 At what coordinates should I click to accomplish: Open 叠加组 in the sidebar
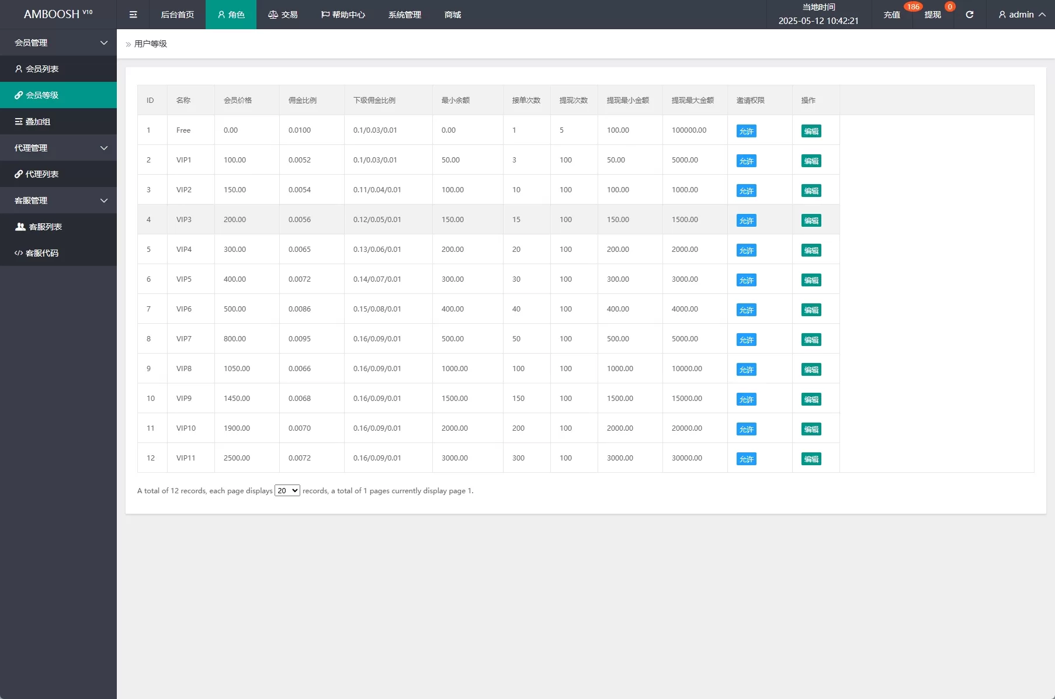[x=38, y=122]
